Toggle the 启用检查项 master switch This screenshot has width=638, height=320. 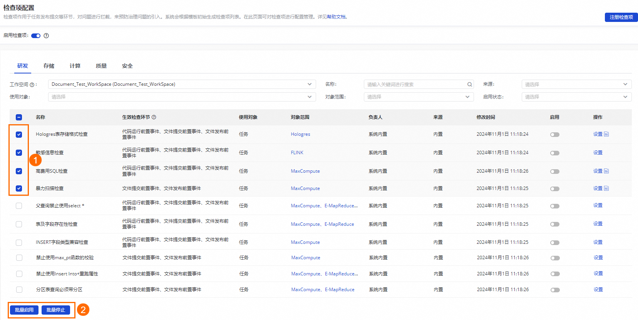(36, 36)
